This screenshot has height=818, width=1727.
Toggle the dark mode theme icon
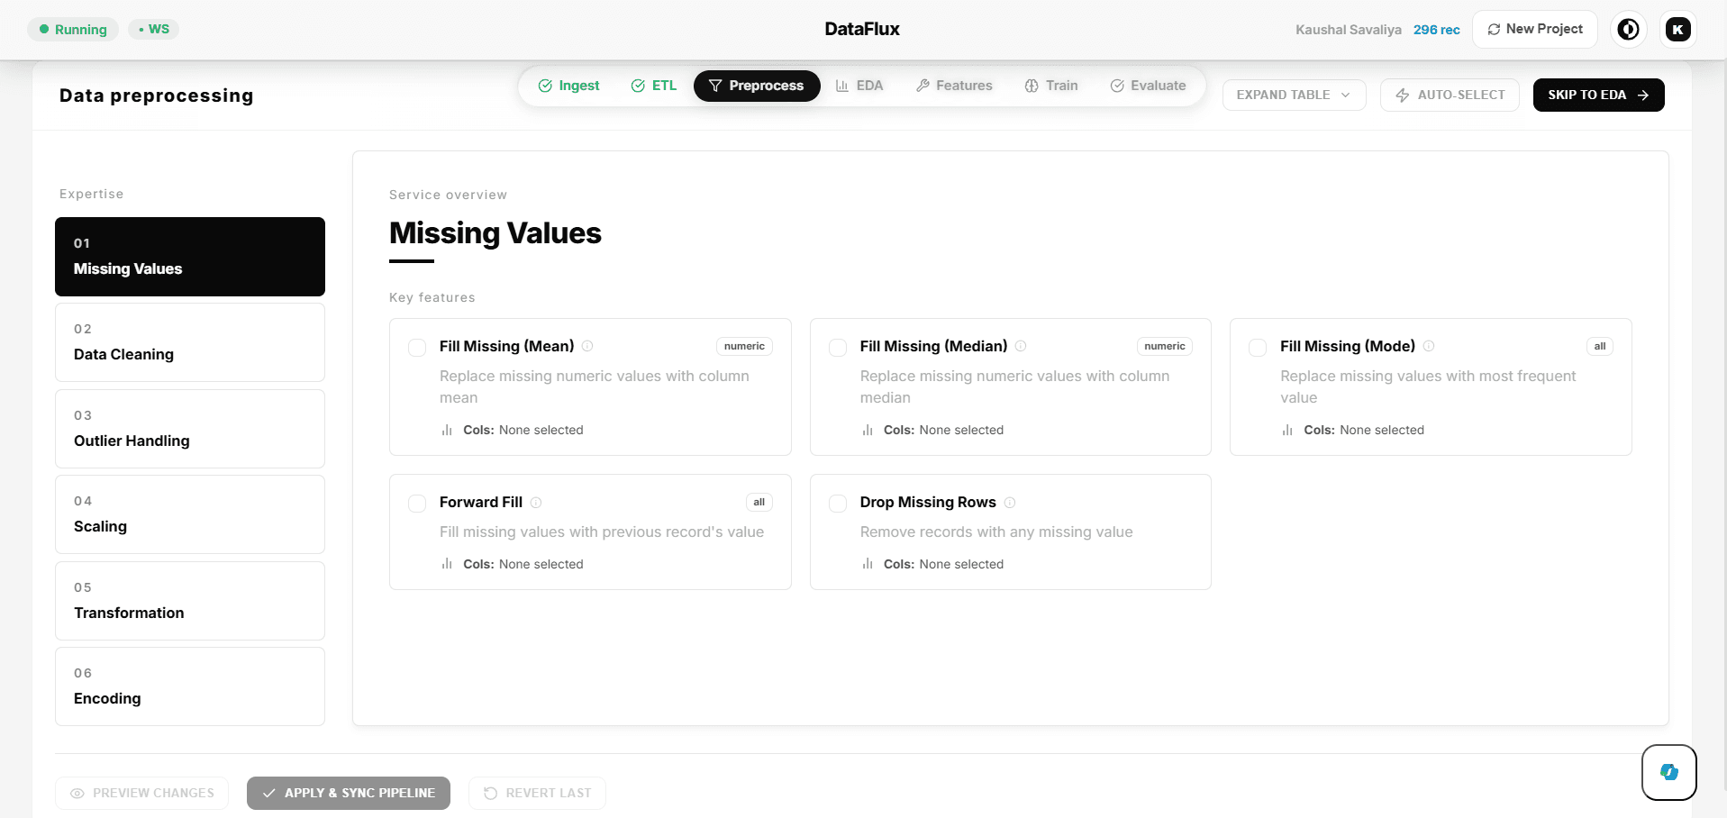click(1628, 29)
